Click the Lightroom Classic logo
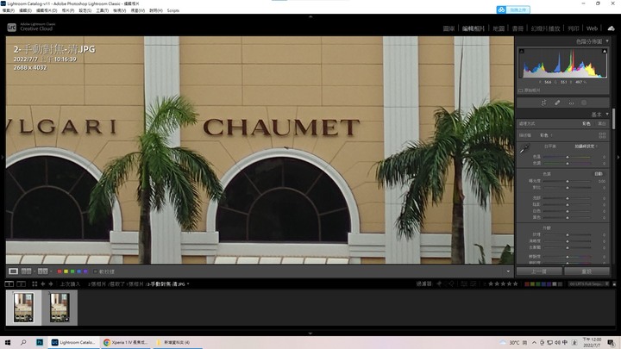621x349 pixels. click(12, 28)
